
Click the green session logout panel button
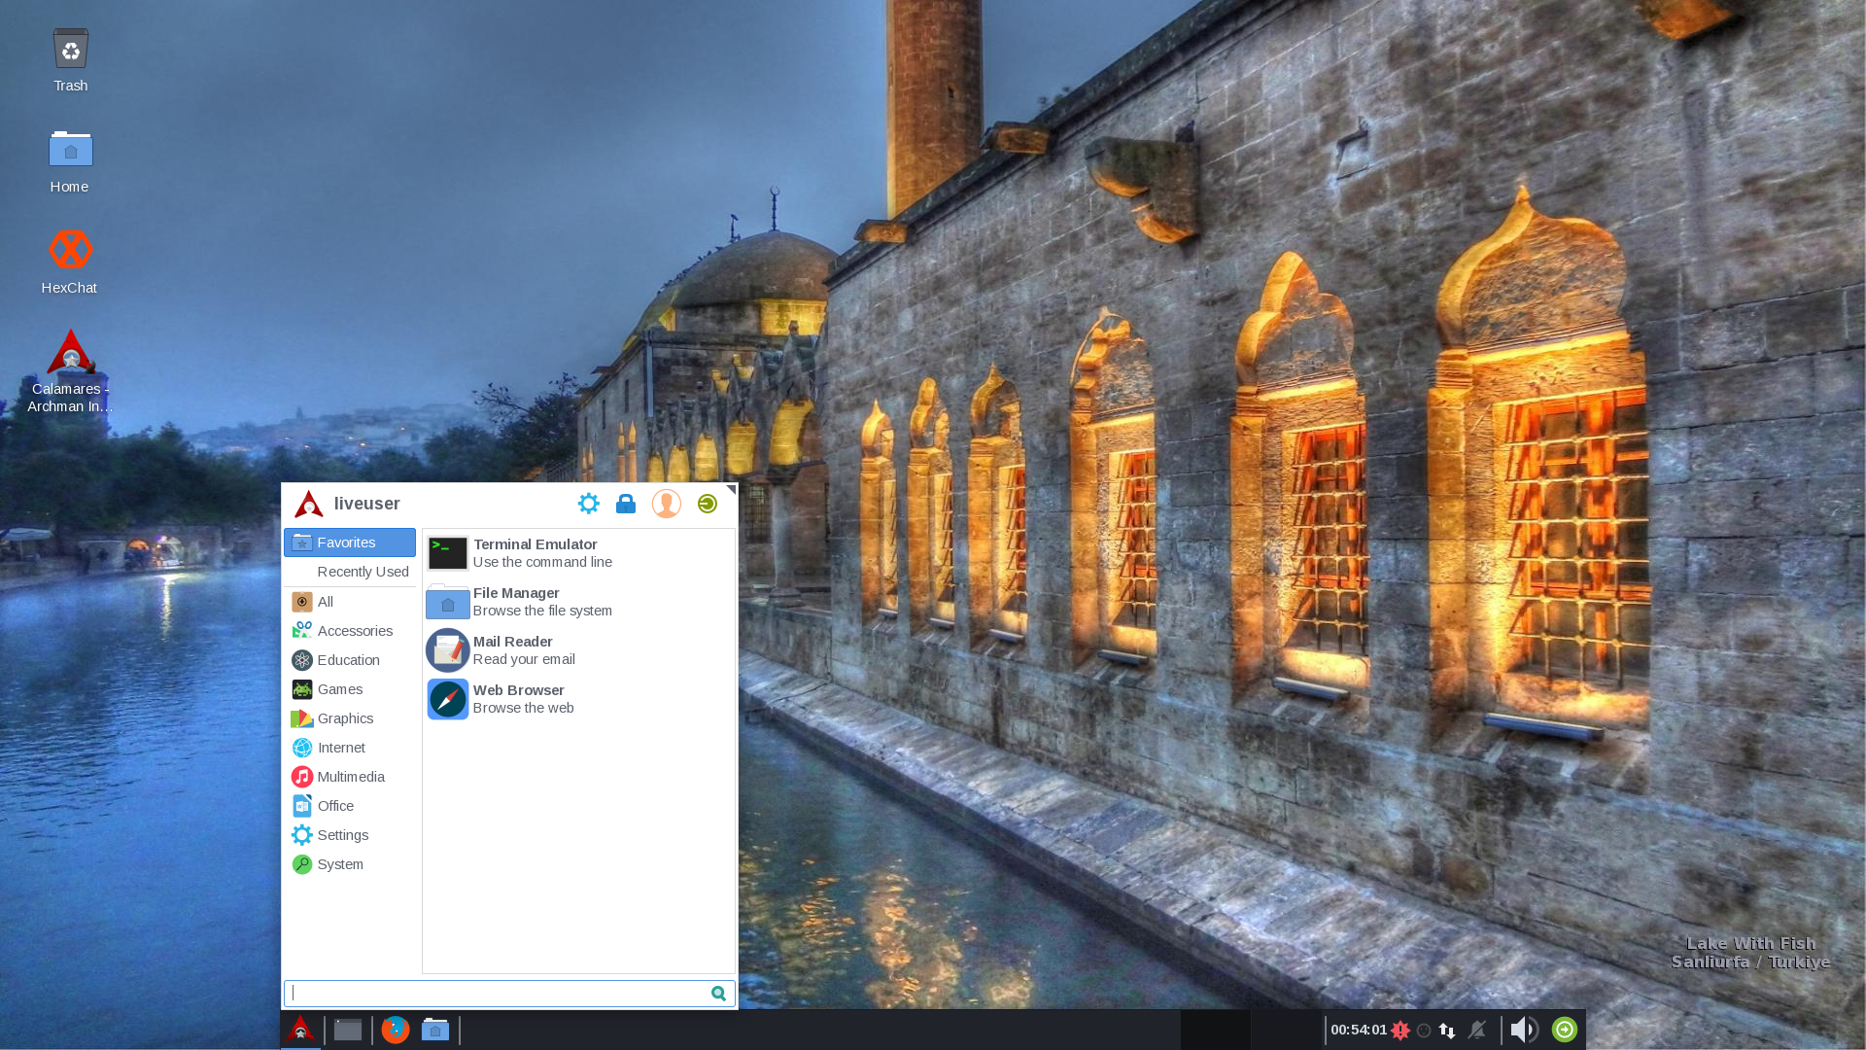pos(1565,1030)
